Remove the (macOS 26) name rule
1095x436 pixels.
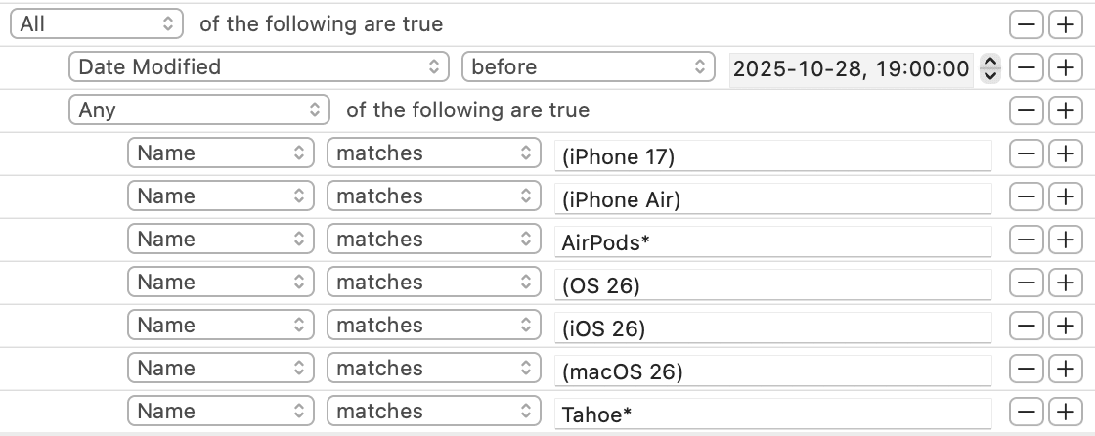(x=1026, y=369)
